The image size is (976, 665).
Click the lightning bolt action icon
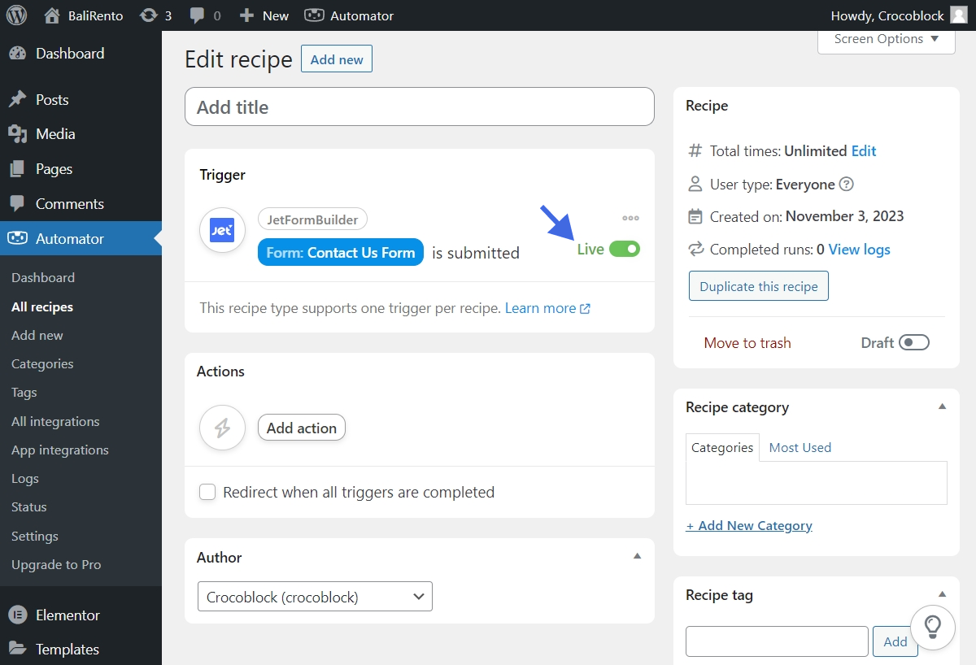click(222, 428)
